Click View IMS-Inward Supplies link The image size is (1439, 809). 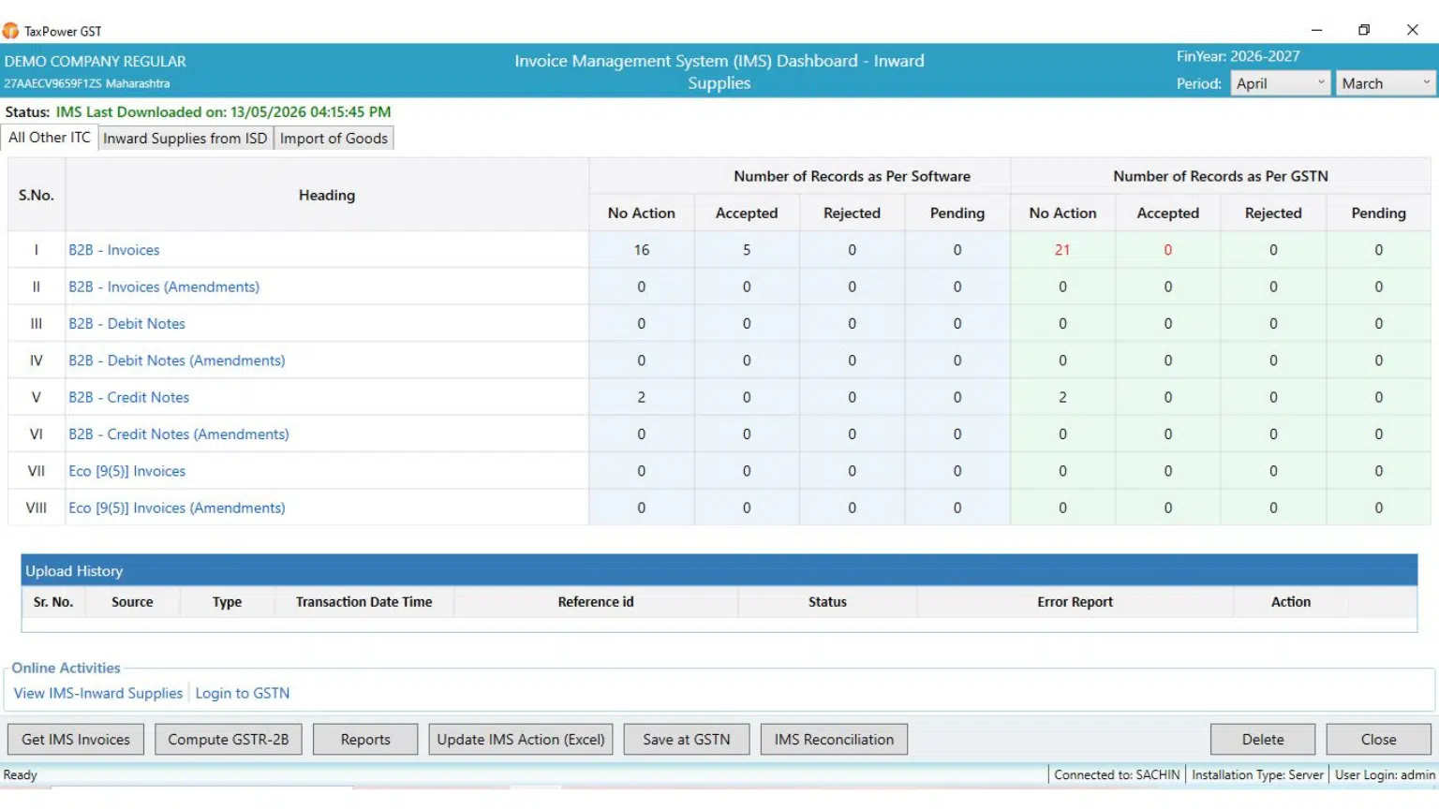98,693
